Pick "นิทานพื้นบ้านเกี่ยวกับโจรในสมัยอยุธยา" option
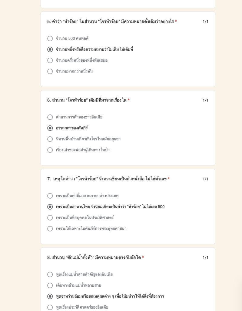Image resolution: width=242 pixels, height=311 pixels. [50, 139]
